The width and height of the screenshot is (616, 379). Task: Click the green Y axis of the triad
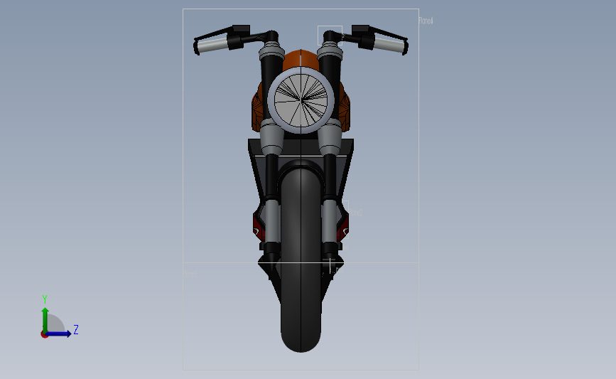pos(45,320)
